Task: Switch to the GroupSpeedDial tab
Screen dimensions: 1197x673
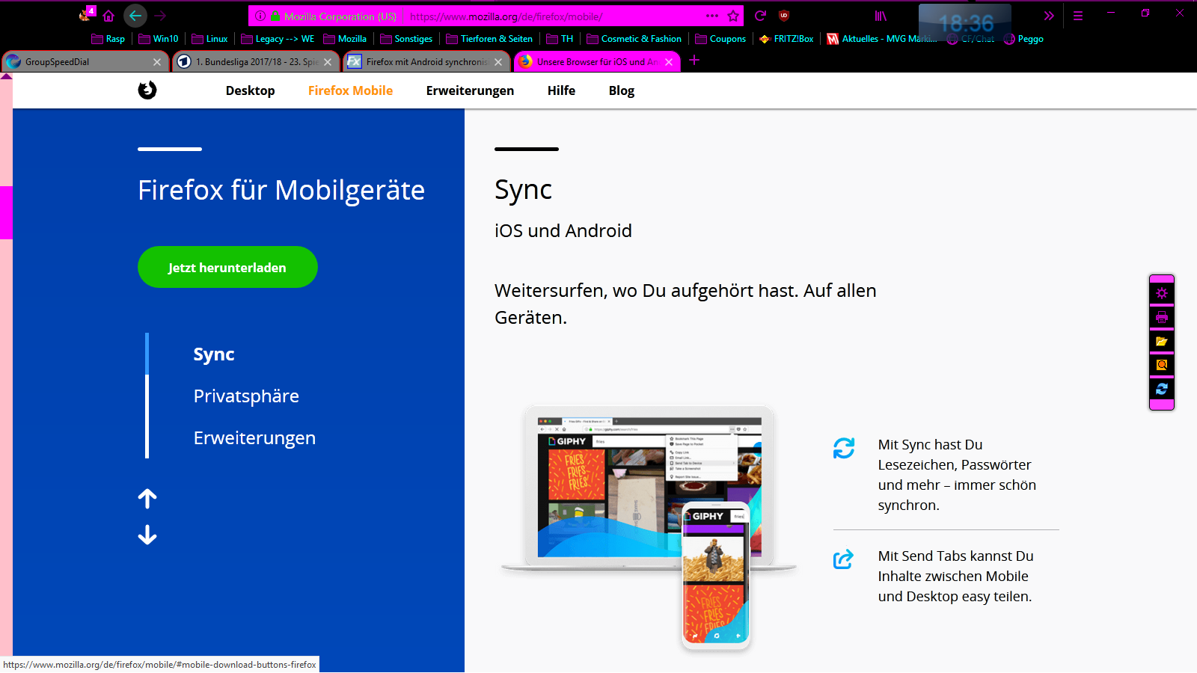Action: click(82, 62)
